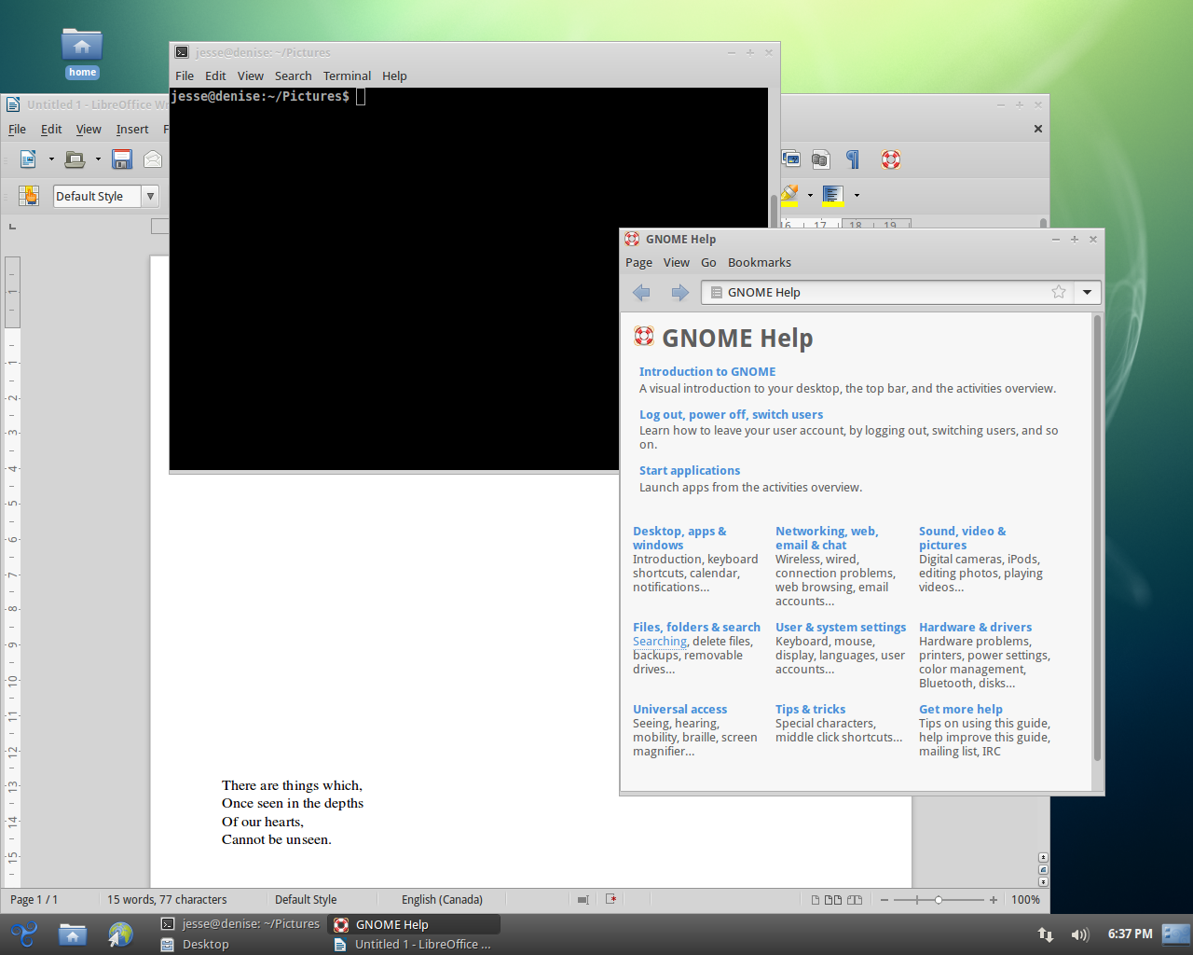This screenshot has width=1193, height=955.
Task: Switch to side-by-side pages view in status bar
Action: pos(833,900)
